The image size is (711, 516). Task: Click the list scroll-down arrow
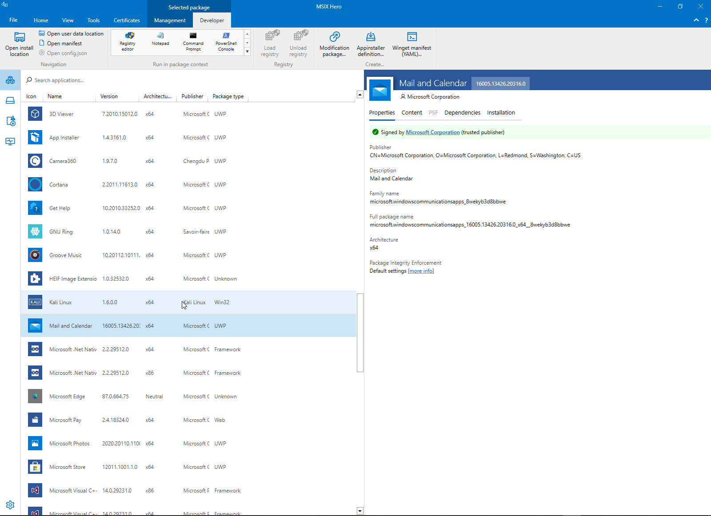pyautogui.click(x=360, y=511)
